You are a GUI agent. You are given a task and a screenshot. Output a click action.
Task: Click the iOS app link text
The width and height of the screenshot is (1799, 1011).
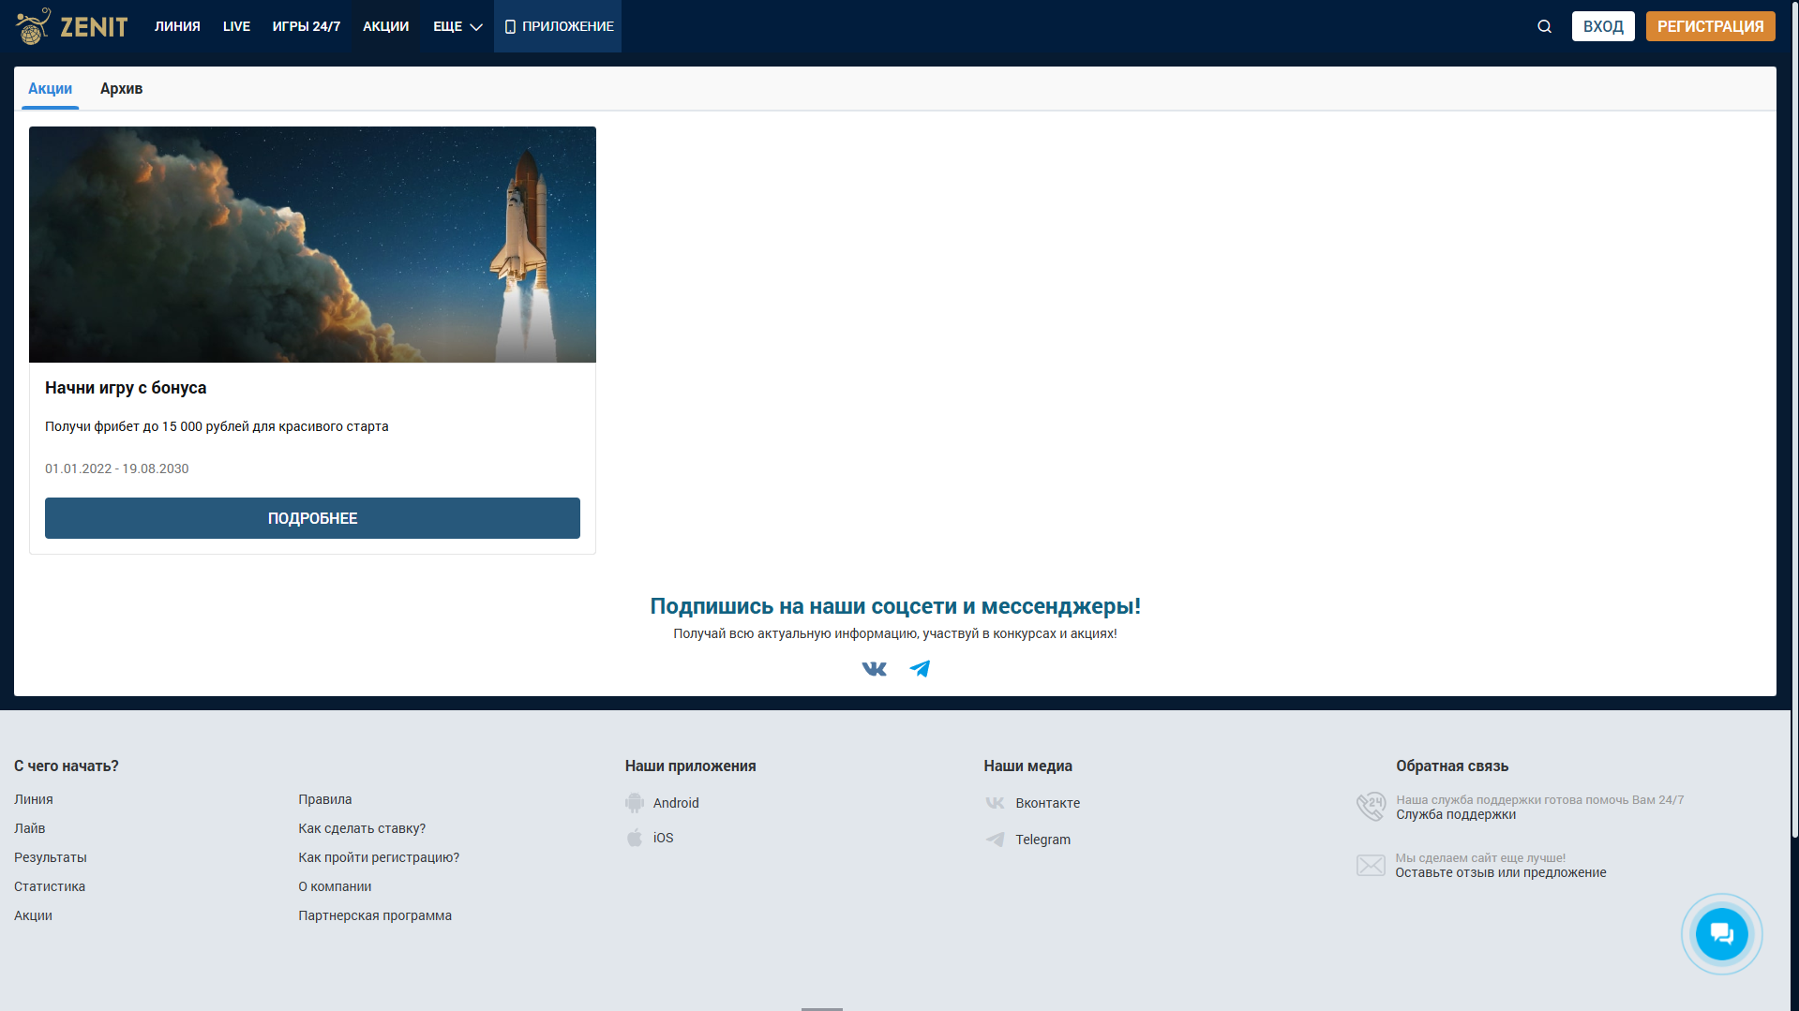[664, 838]
